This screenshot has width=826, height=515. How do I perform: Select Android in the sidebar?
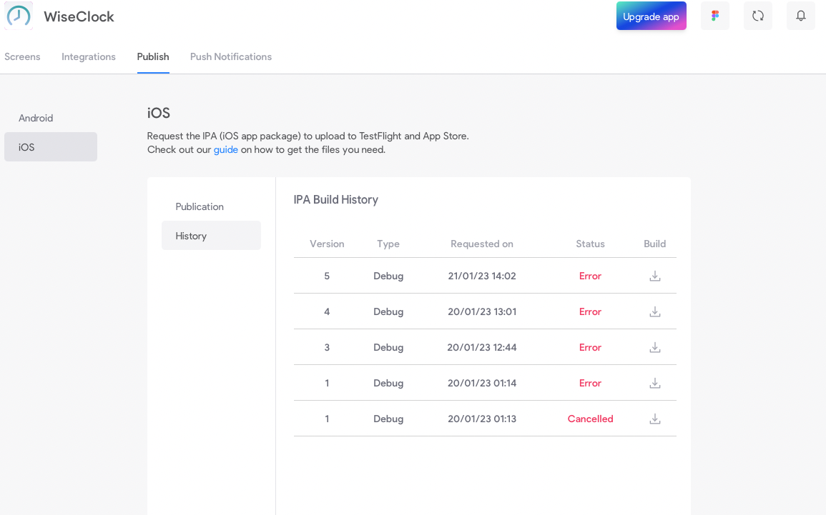coord(51,118)
